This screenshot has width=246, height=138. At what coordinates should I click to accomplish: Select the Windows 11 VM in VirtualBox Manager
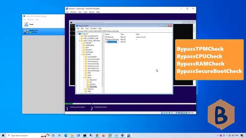coord(43,31)
